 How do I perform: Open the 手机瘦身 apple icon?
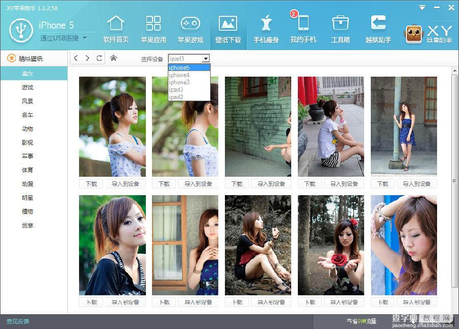pos(266,23)
